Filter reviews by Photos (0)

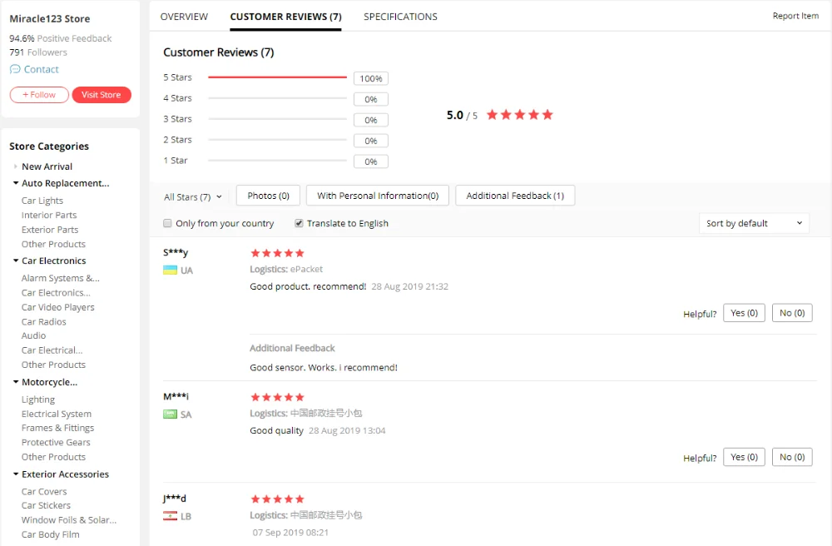pyautogui.click(x=268, y=196)
